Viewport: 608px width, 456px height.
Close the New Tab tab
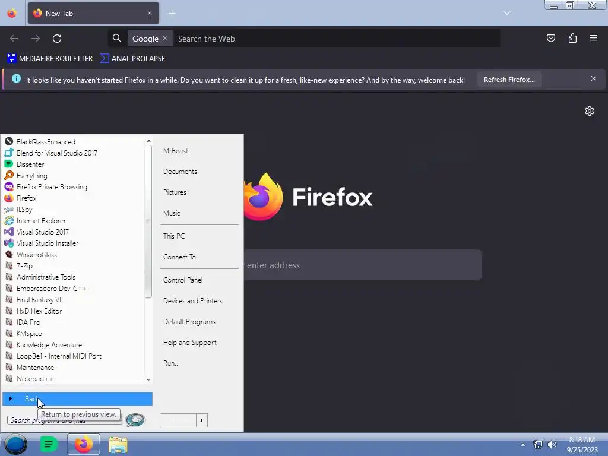pyautogui.click(x=149, y=13)
